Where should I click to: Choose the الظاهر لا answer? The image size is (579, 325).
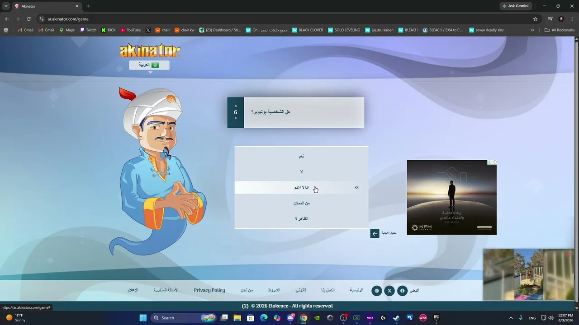301,219
